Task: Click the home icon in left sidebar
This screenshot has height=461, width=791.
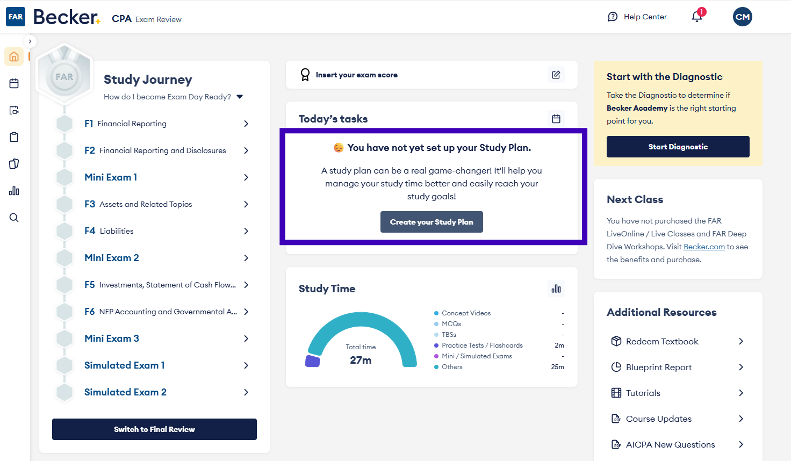Action: coord(14,56)
